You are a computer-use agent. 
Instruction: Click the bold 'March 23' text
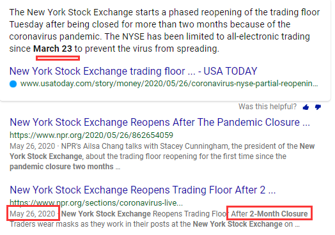[x=53, y=49]
